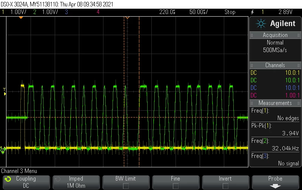Click the pink channel 4 DC 1.00:1 row
Viewport: 302px width, 190px height.
pos(275,95)
